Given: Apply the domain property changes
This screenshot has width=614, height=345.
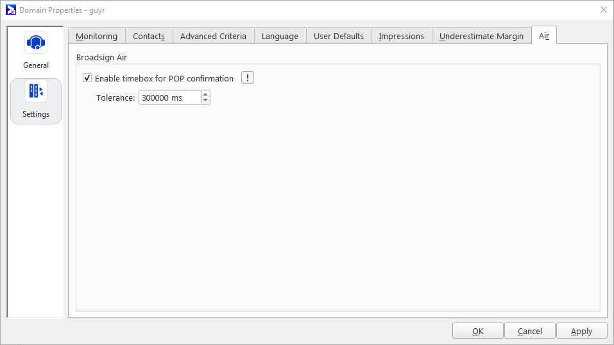Looking at the screenshot, I should coord(581,331).
